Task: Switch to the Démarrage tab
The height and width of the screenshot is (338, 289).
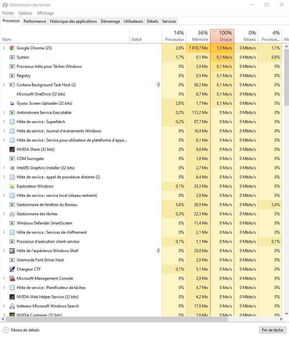Action: [x=110, y=21]
